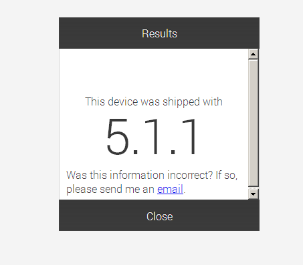
Task: Click the digit 5 in the version
Action: click(117, 136)
